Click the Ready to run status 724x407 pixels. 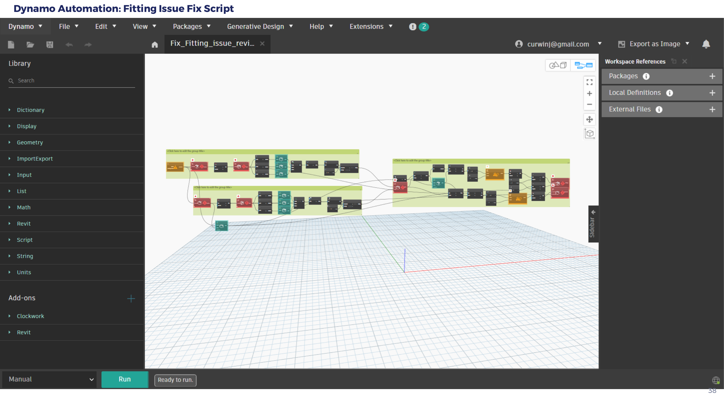pos(175,380)
